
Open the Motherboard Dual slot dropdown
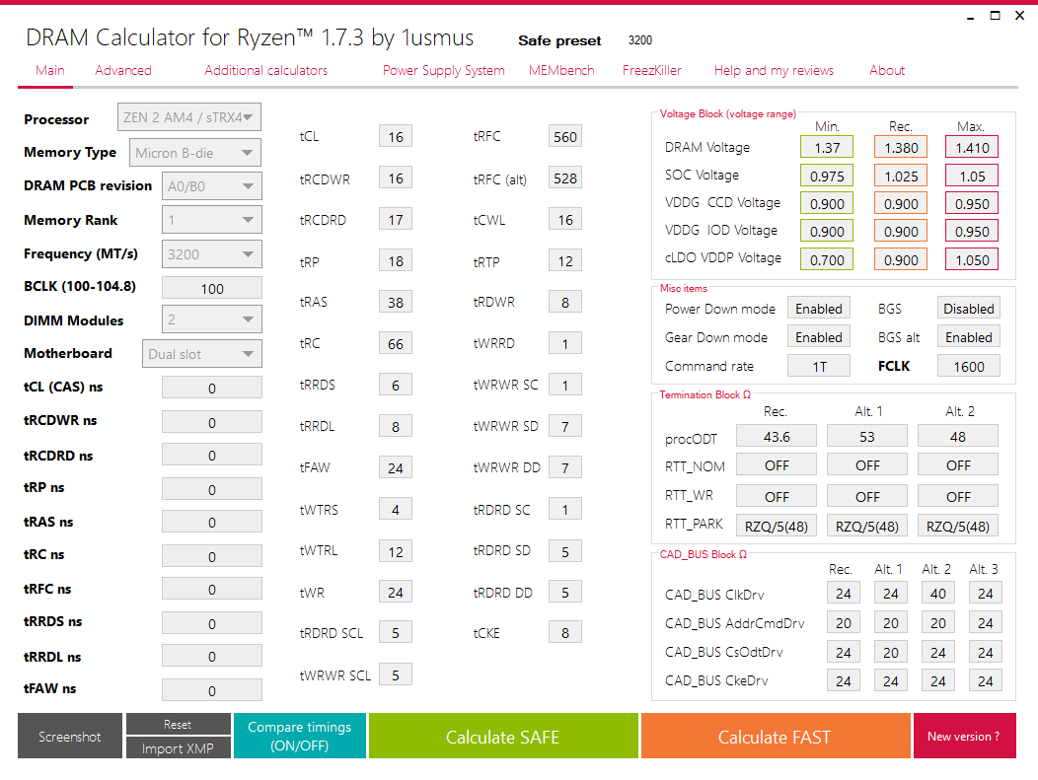point(201,354)
